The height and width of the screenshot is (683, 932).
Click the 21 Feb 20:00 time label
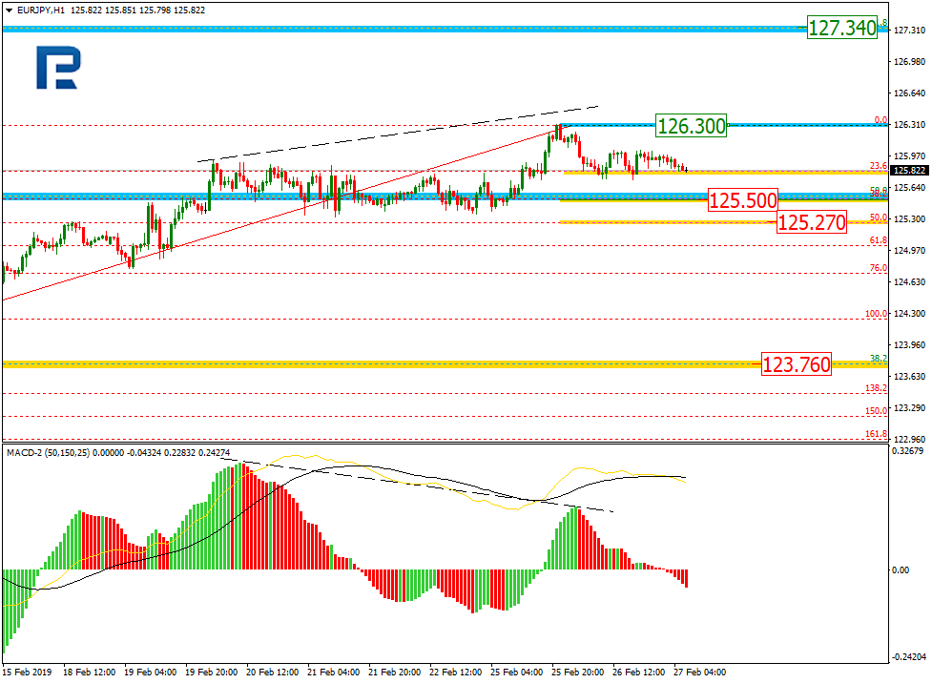pyautogui.click(x=395, y=673)
